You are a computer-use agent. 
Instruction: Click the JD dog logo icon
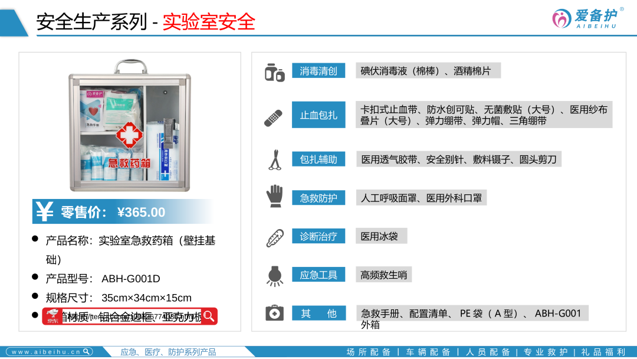[51, 316]
